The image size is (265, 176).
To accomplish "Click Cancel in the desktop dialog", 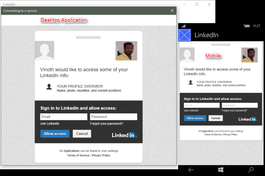I will [82, 134].
